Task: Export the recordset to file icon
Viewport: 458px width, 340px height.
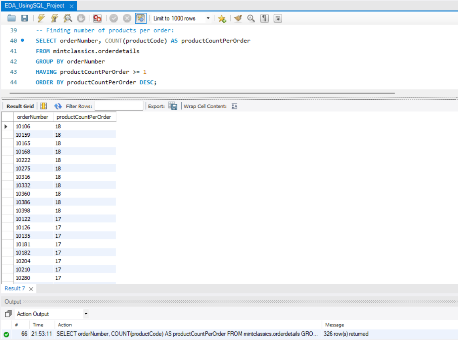Action: pyautogui.click(x=173, y=106)
